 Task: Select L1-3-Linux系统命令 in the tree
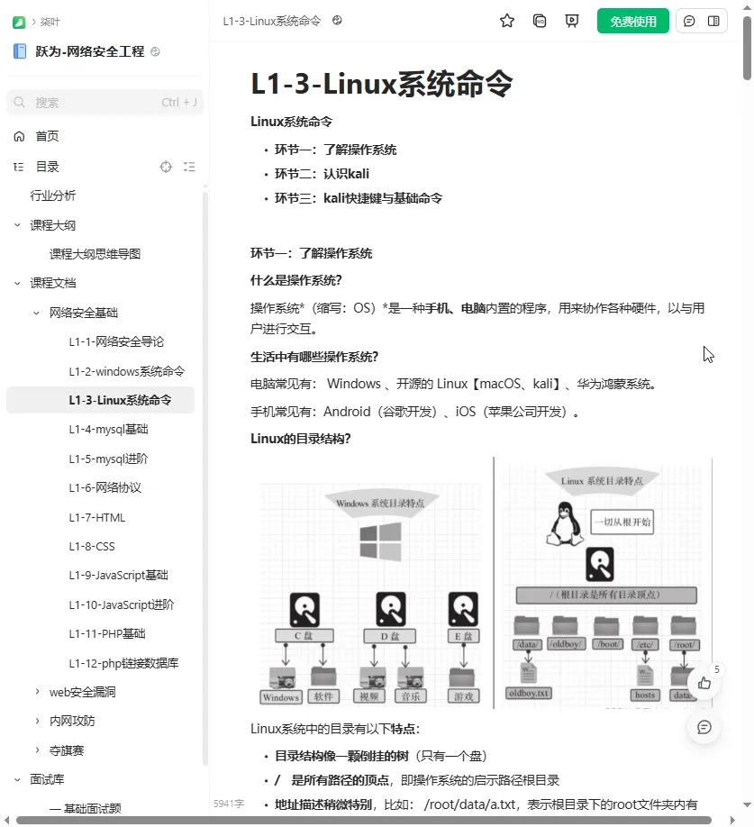point(101,400)
